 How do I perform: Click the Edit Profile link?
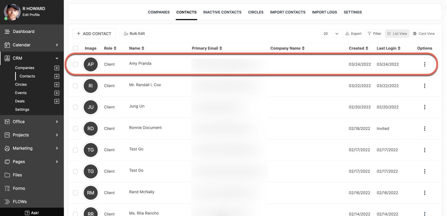[x=31, y=15]
